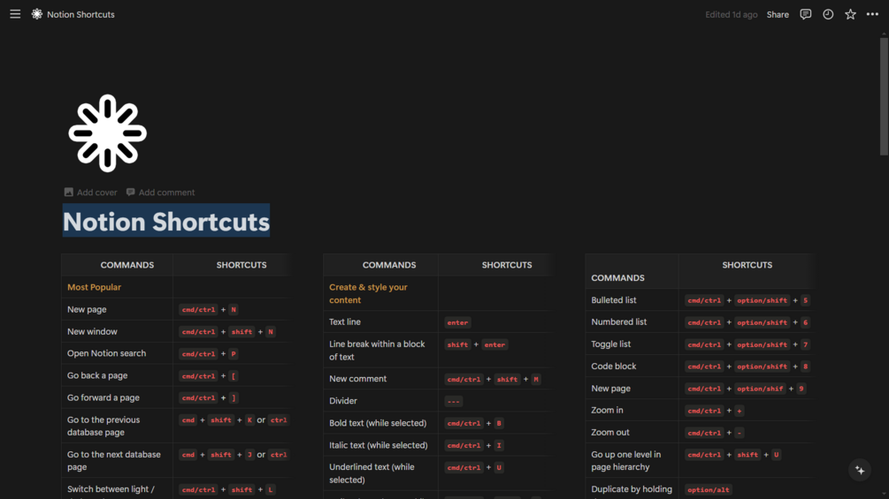Viewport: 889px width, 499px height.
Task: Click Underlined text (while selected) cell
Action: (x=380, y=473)
